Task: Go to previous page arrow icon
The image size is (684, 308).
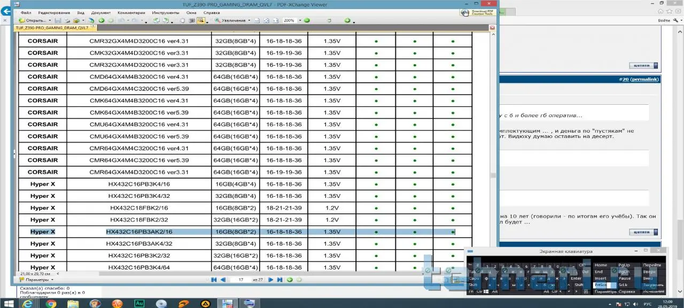Action: 223,280
